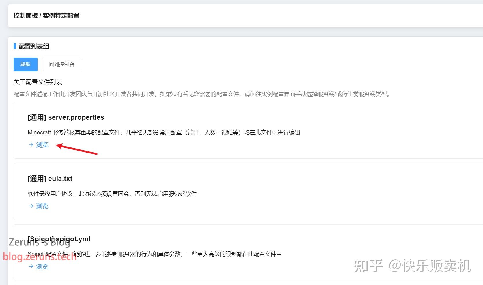Click the 回到控制台 button
Image resolution: width=483 pixels, height=285 pixels.
61,64
